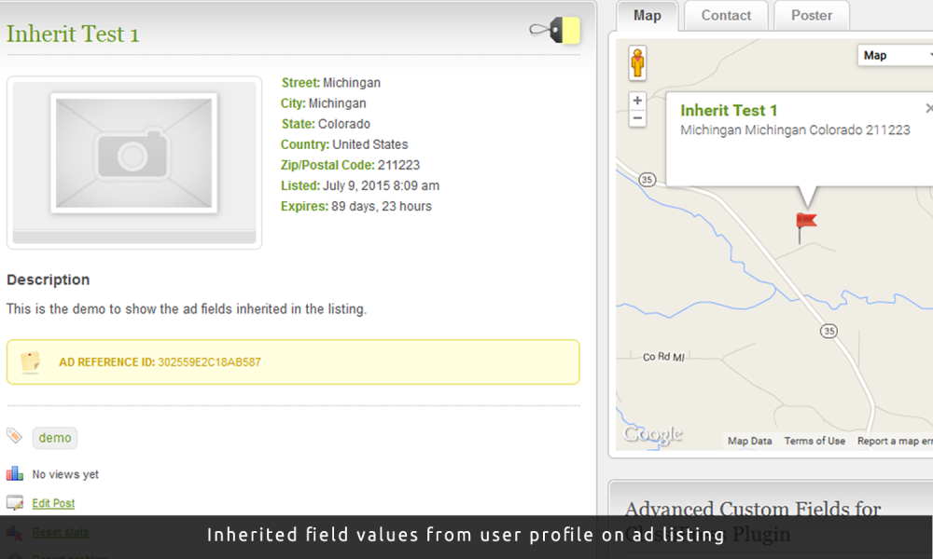Open the Edit Post link
The image size is (933, 559).
(x=52, y=502)
